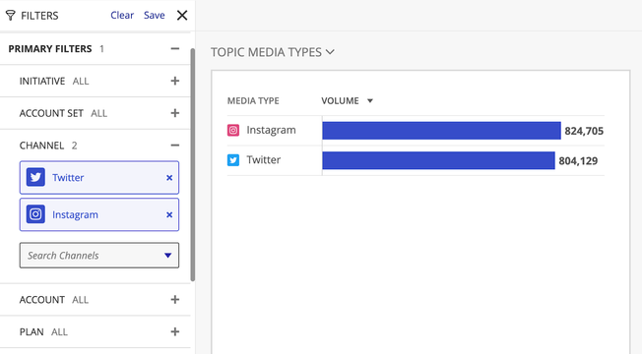Click the Instagram volume bar
The image size is (642, 354).
click(441, 131)
